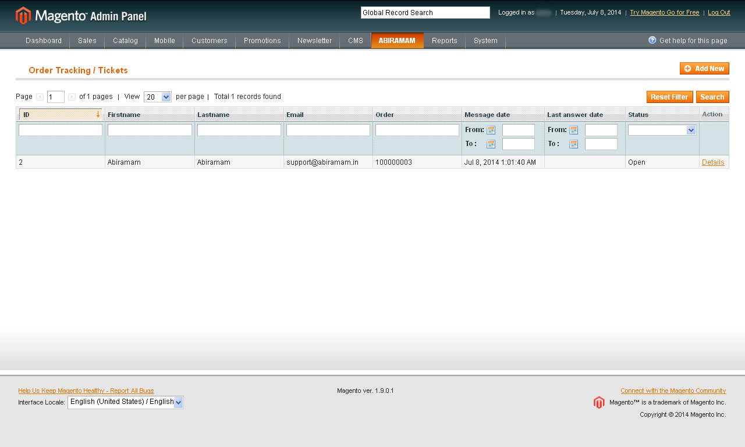
Task: Click the Log Out link
Action: tap(719, 12)
